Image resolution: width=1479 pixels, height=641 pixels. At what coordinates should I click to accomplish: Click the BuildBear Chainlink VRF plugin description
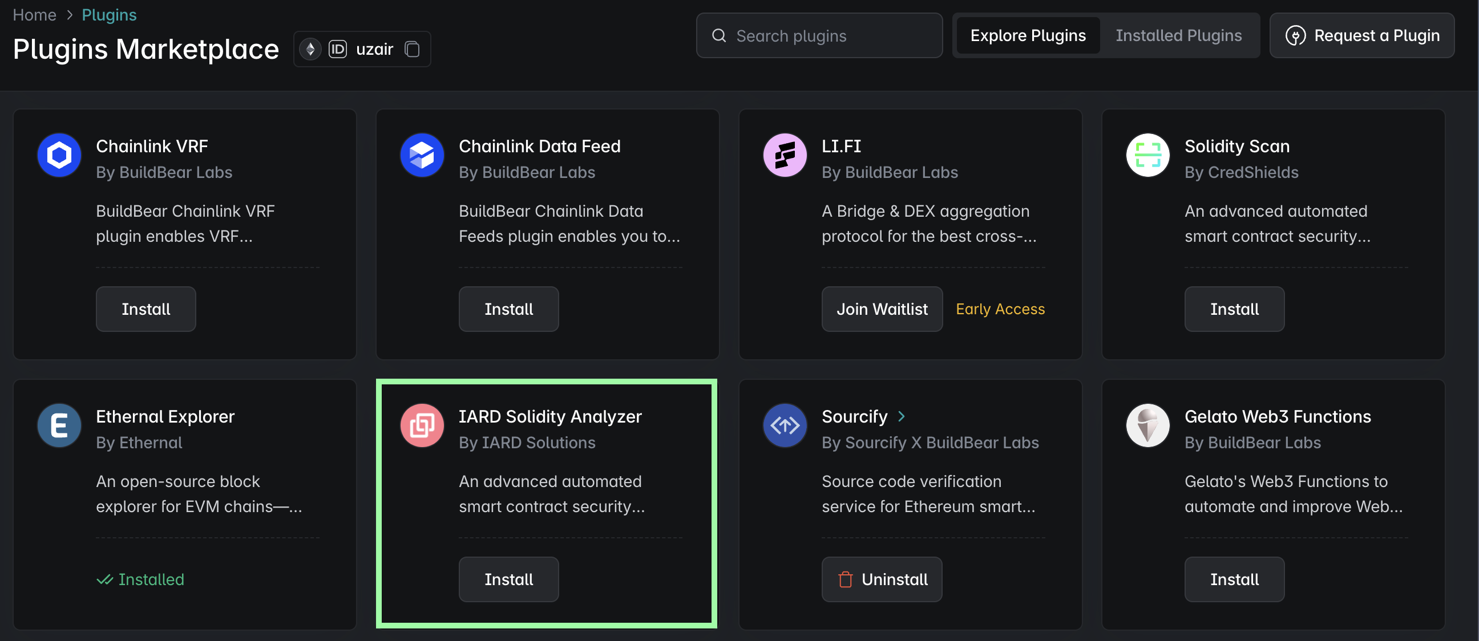185,224
